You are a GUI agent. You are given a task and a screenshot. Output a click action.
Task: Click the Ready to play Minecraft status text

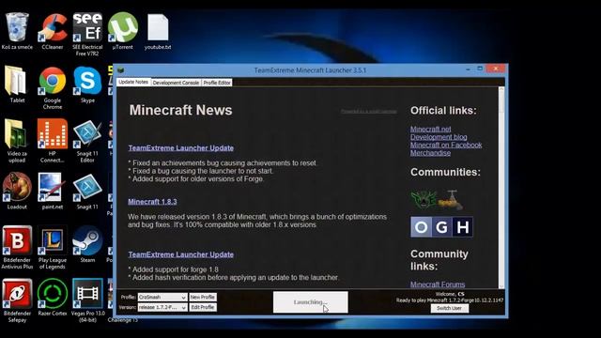point(450,300)
